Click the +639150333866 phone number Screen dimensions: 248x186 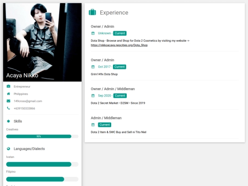click(x=24, y=108)
